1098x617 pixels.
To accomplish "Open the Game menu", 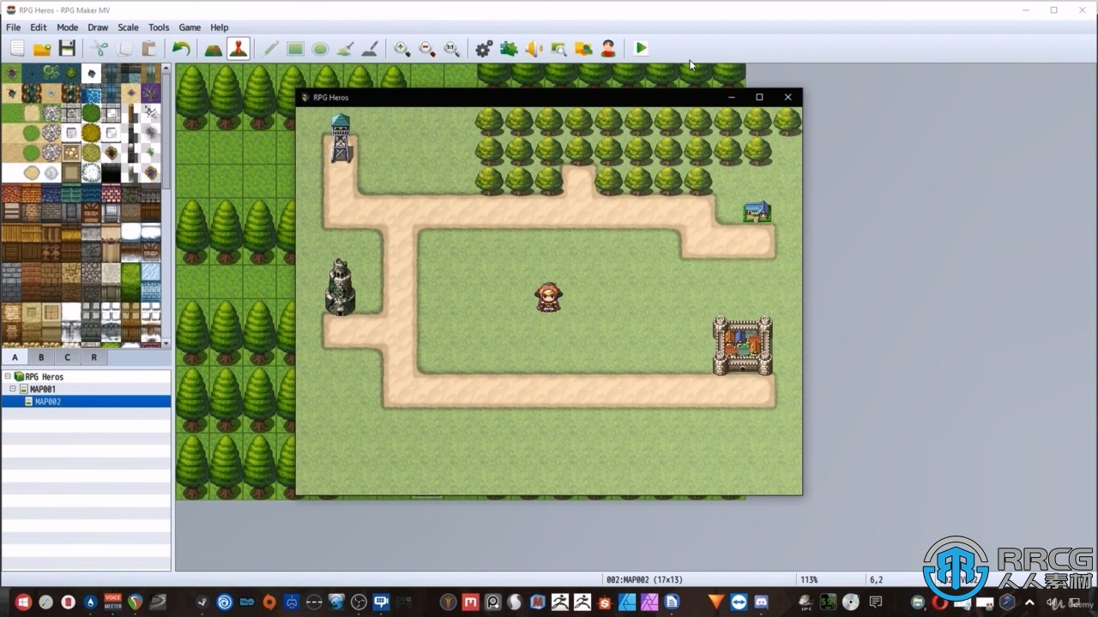I will 190,27.
